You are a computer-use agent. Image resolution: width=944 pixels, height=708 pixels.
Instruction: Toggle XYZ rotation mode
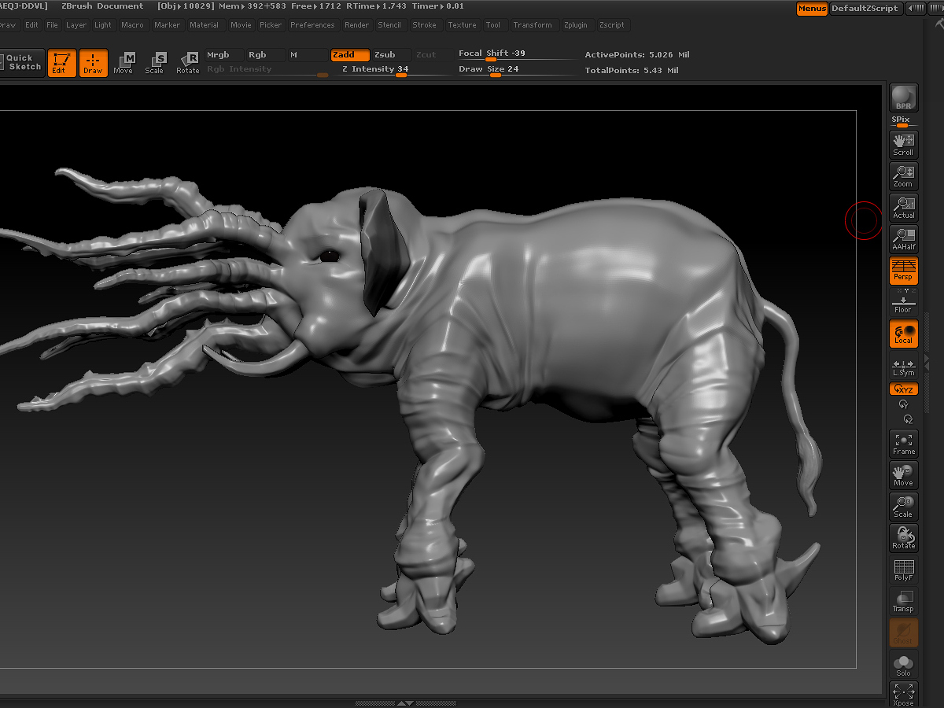click(x=903, y=389)
